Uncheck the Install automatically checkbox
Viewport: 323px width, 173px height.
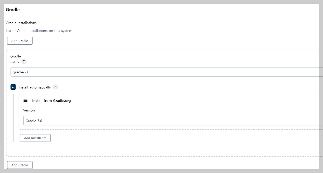(13, 87)
